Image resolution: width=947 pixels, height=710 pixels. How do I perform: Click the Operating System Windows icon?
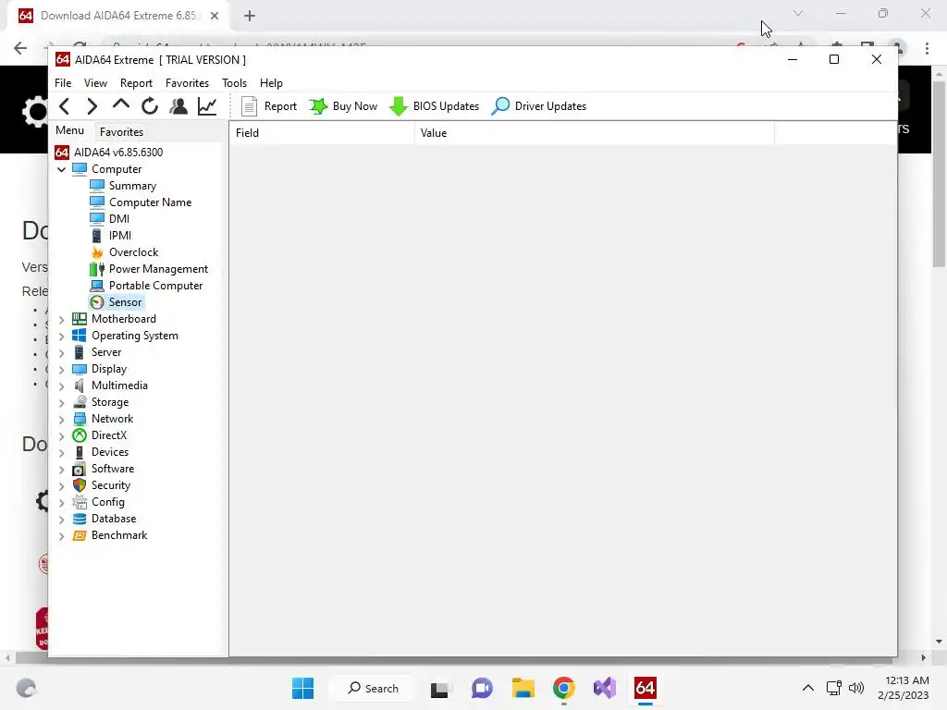80,336
